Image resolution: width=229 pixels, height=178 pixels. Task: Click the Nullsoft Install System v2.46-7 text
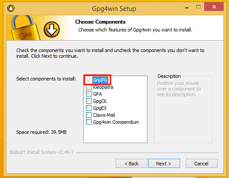[42, 152]
